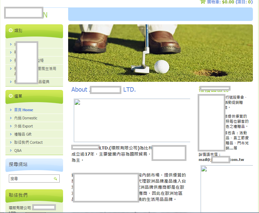Click the golf putting banner image
This screenshot has width=259, height=213.
point(160,53)
